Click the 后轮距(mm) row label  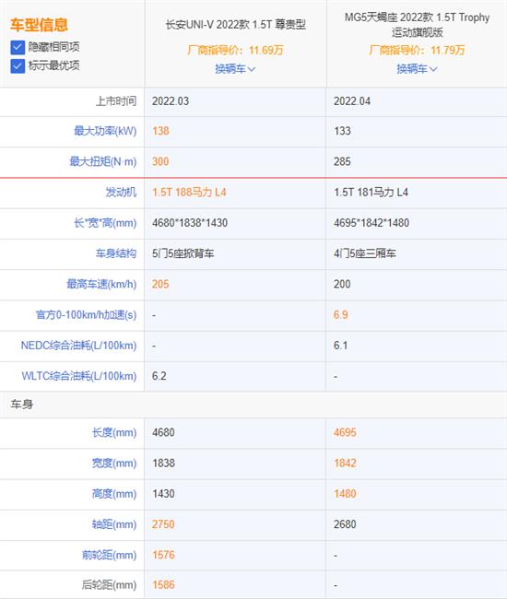[110, 584]
